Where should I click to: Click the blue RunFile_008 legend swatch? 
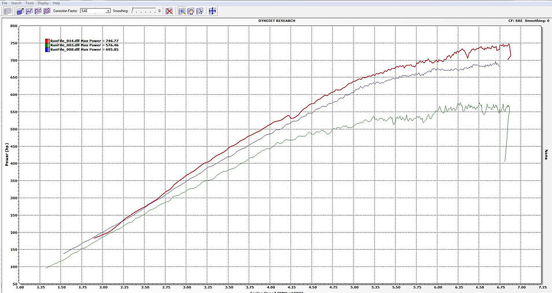(x=47, y=50)
